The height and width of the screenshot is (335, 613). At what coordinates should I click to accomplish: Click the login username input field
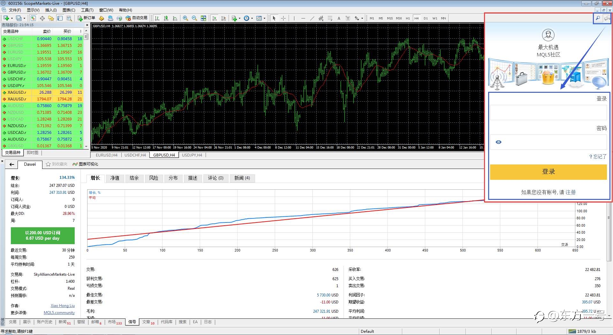548,113
